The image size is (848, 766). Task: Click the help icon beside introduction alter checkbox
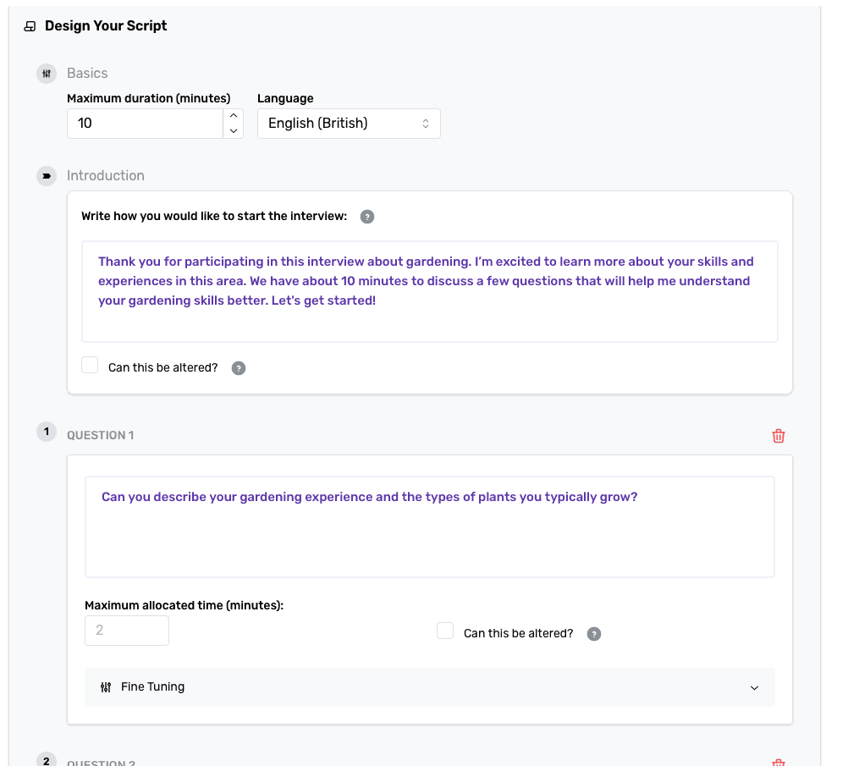[x=238, y=367]
